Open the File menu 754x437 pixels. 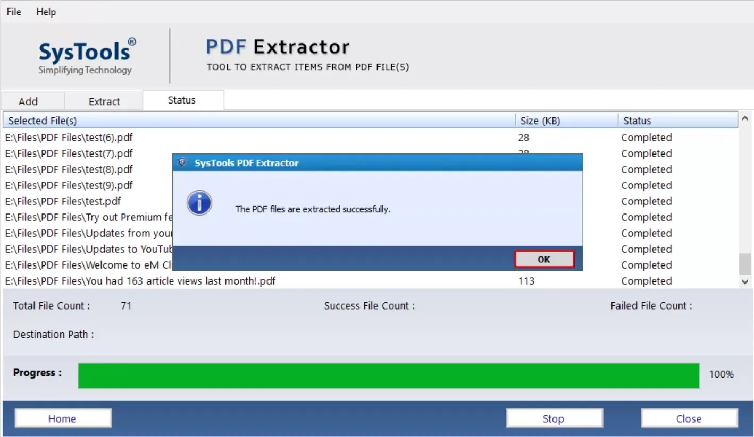[13, 11]
